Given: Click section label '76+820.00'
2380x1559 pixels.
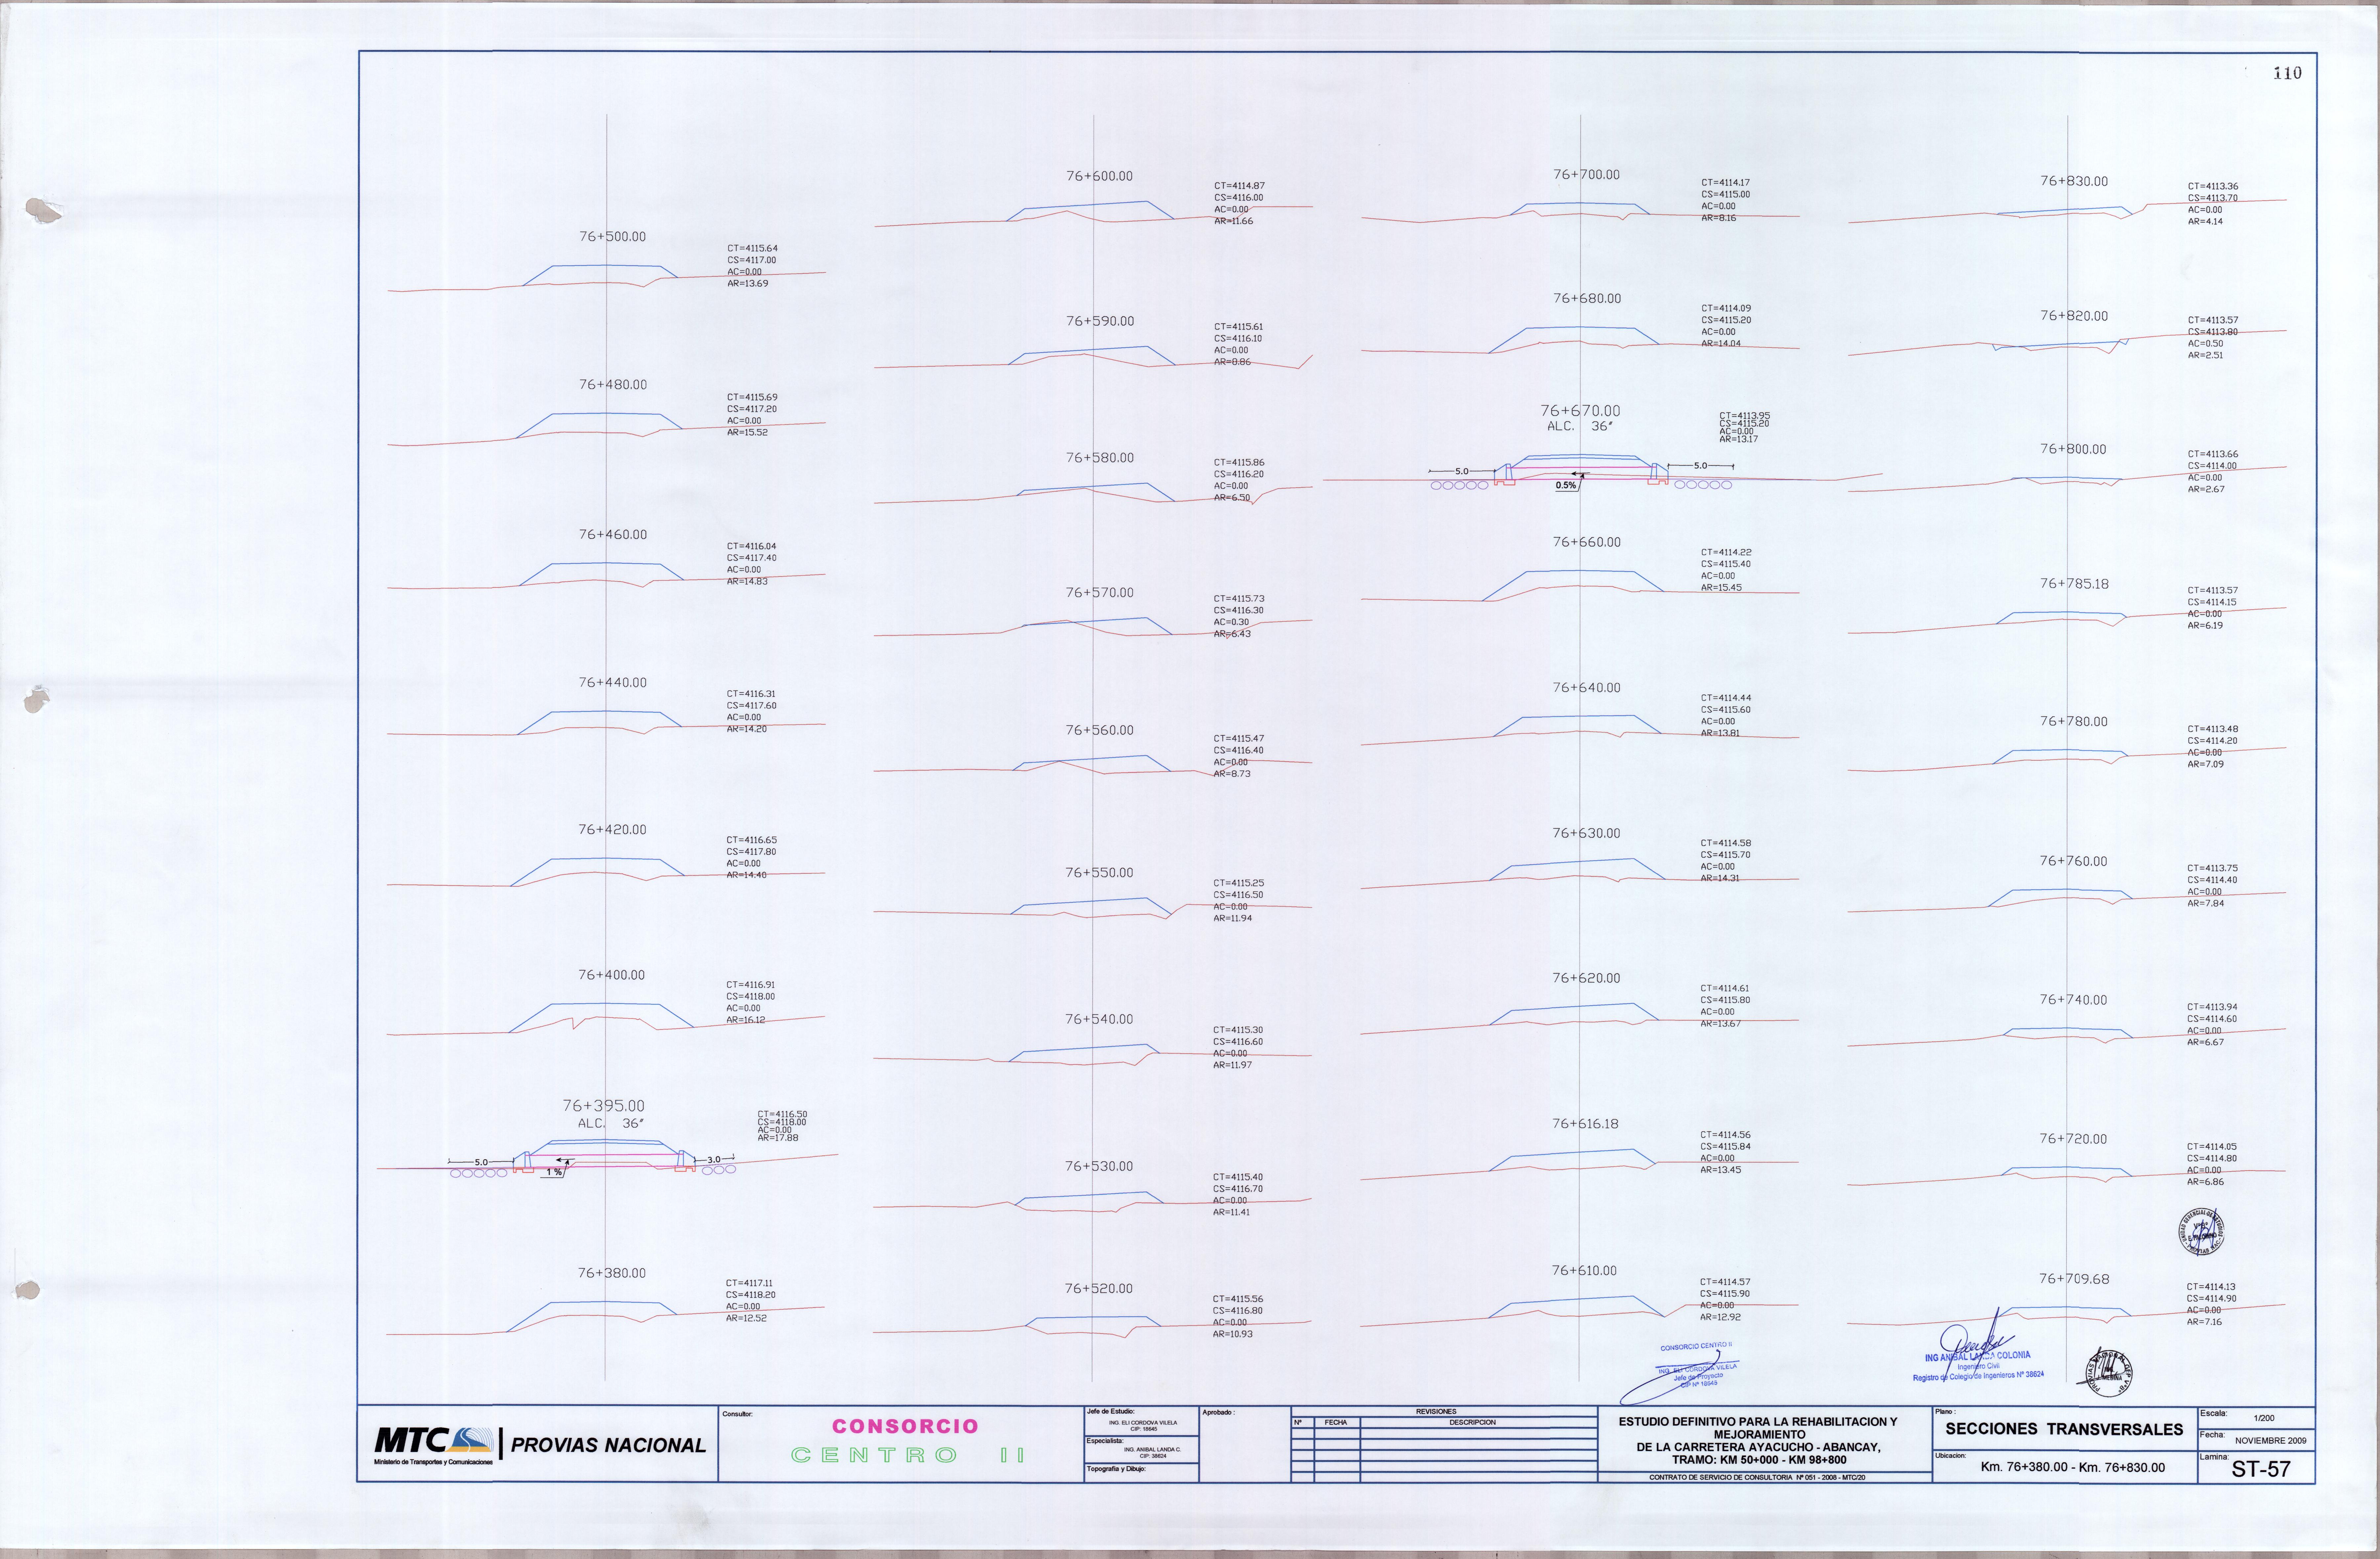Looking at the screenshot, I should [x=2074, y=316].
